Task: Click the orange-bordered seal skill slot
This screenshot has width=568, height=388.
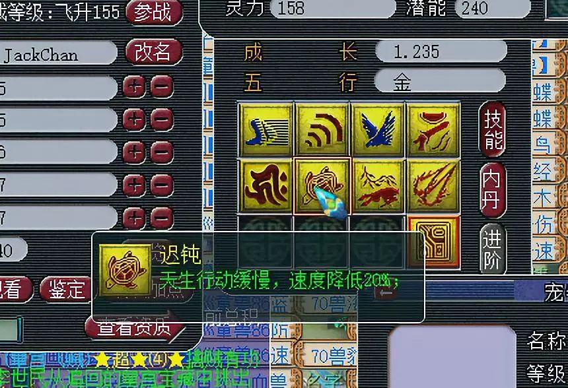Action: pos(434,242)
